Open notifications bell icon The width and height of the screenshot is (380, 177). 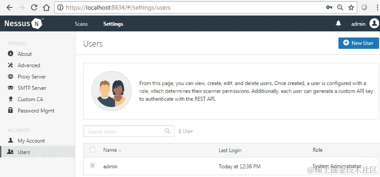coord(338,24)
